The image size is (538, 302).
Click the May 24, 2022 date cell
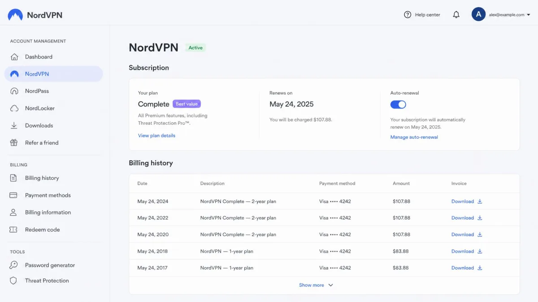click(x=153, y=218)
